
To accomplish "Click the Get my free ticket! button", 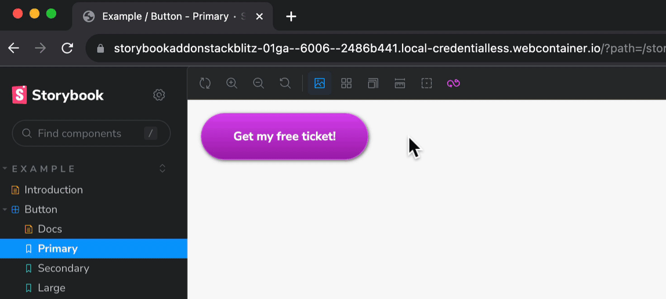I will (x=284, y=137).
